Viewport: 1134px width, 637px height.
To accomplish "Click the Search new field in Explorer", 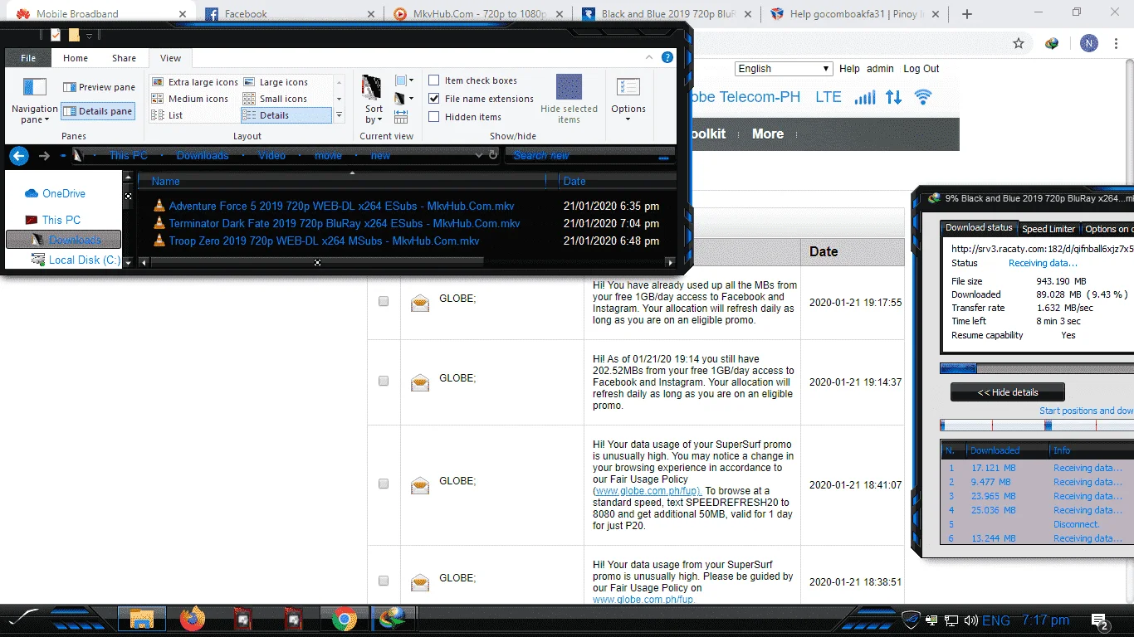I will point(589,155).
